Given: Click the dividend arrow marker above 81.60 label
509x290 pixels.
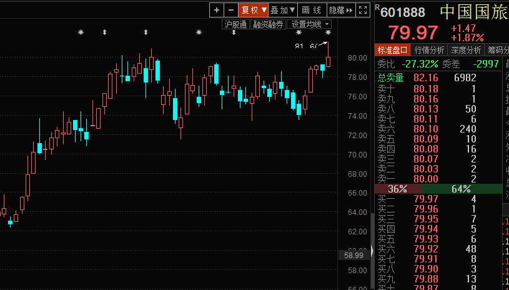Looking at the screenshot, I should (x=328, y=32).
